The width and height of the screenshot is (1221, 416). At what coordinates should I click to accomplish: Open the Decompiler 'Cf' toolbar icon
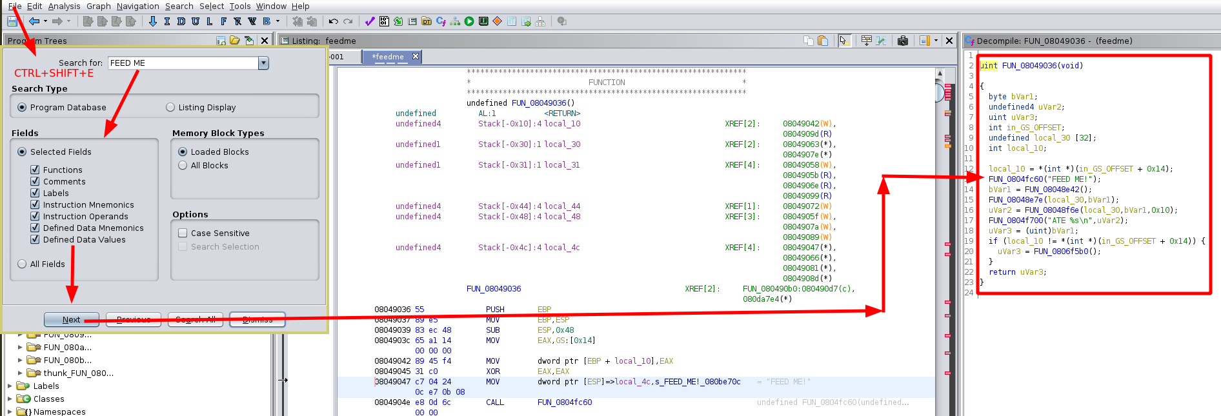click(x=441, y=21)
